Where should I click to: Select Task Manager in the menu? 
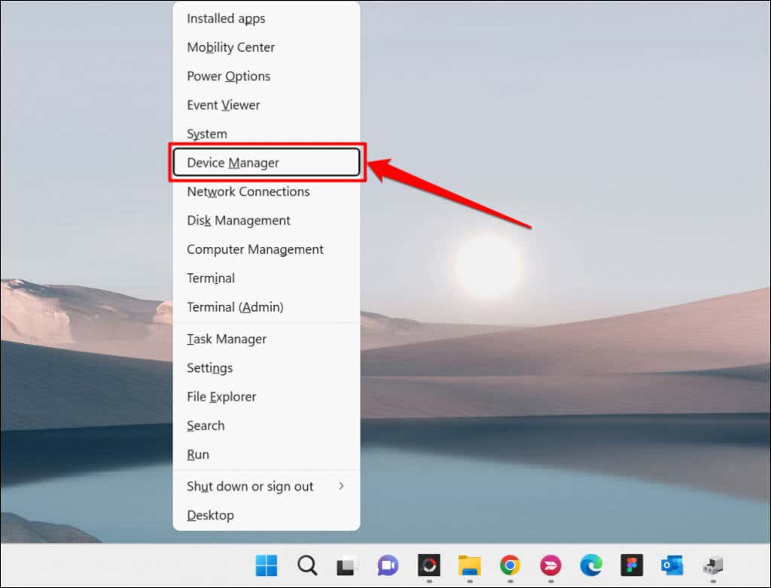tap(266, 340)
